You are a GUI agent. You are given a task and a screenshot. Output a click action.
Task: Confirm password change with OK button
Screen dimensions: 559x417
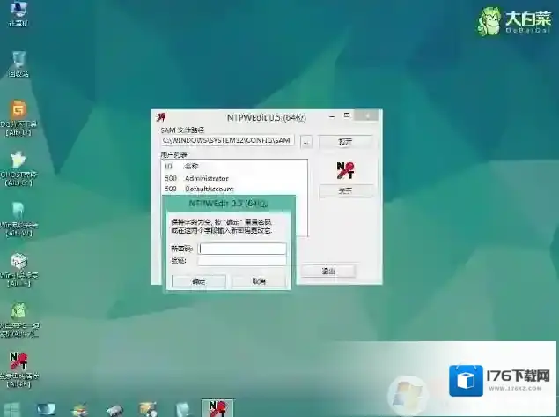(199, 281)
